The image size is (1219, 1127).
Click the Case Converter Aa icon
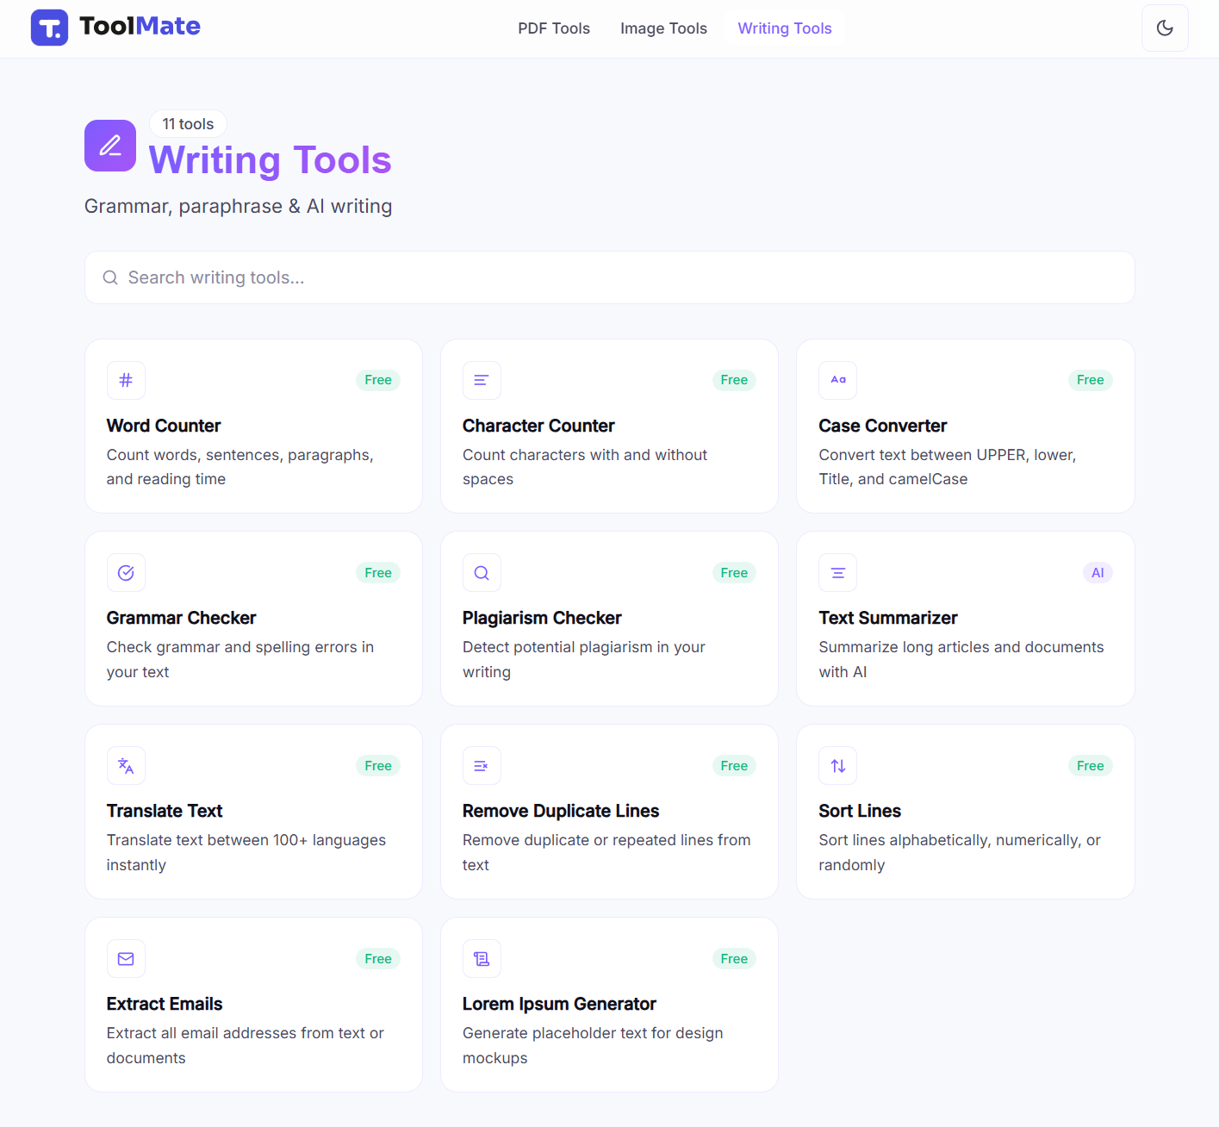(x=838, y=380)
